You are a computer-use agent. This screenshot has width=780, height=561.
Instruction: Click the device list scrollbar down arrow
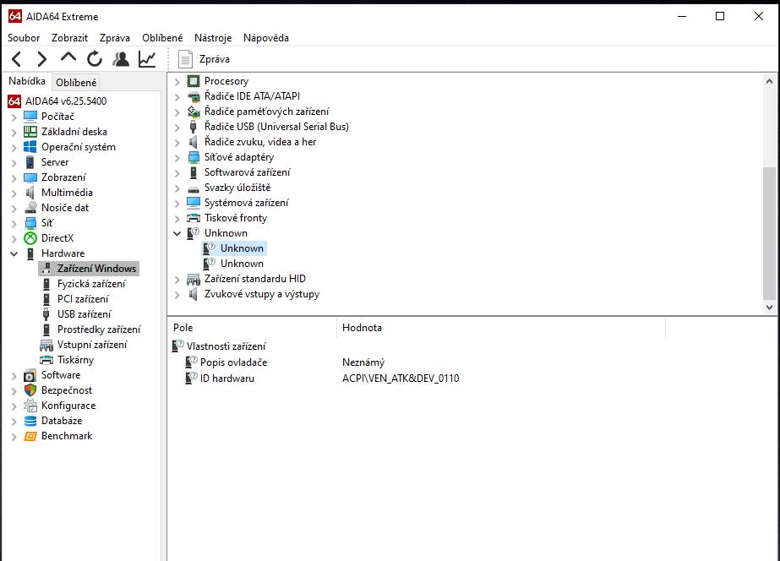[x=769, y=308]
